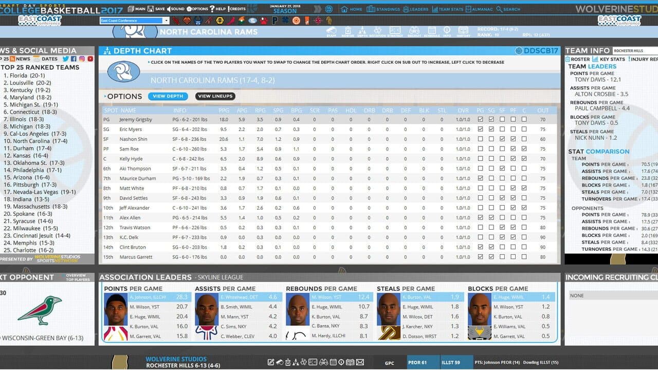
Task: Open the History book icon
Action: click(463, 32)
